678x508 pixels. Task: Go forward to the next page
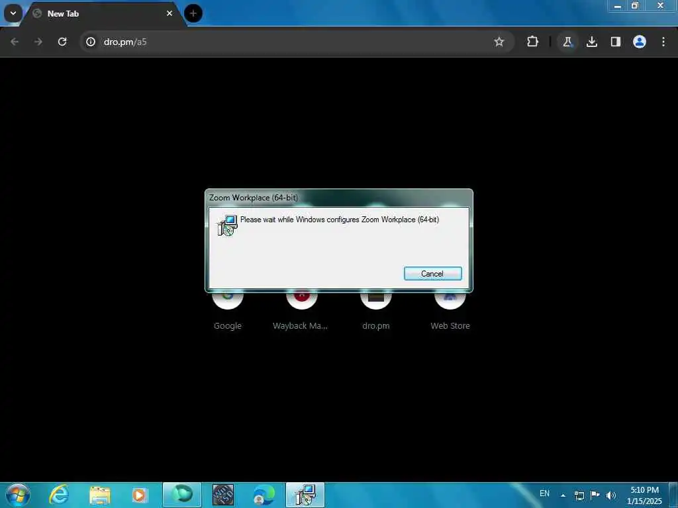point(38,42)
